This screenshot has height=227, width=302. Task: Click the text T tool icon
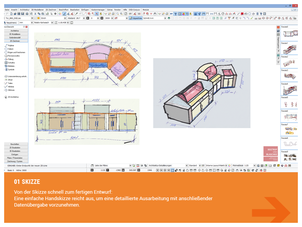click(176, 14)
